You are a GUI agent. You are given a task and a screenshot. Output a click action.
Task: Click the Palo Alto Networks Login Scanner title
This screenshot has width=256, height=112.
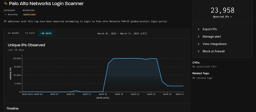46,3
